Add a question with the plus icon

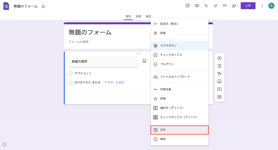pyautogui.click(x=219, y=58)
